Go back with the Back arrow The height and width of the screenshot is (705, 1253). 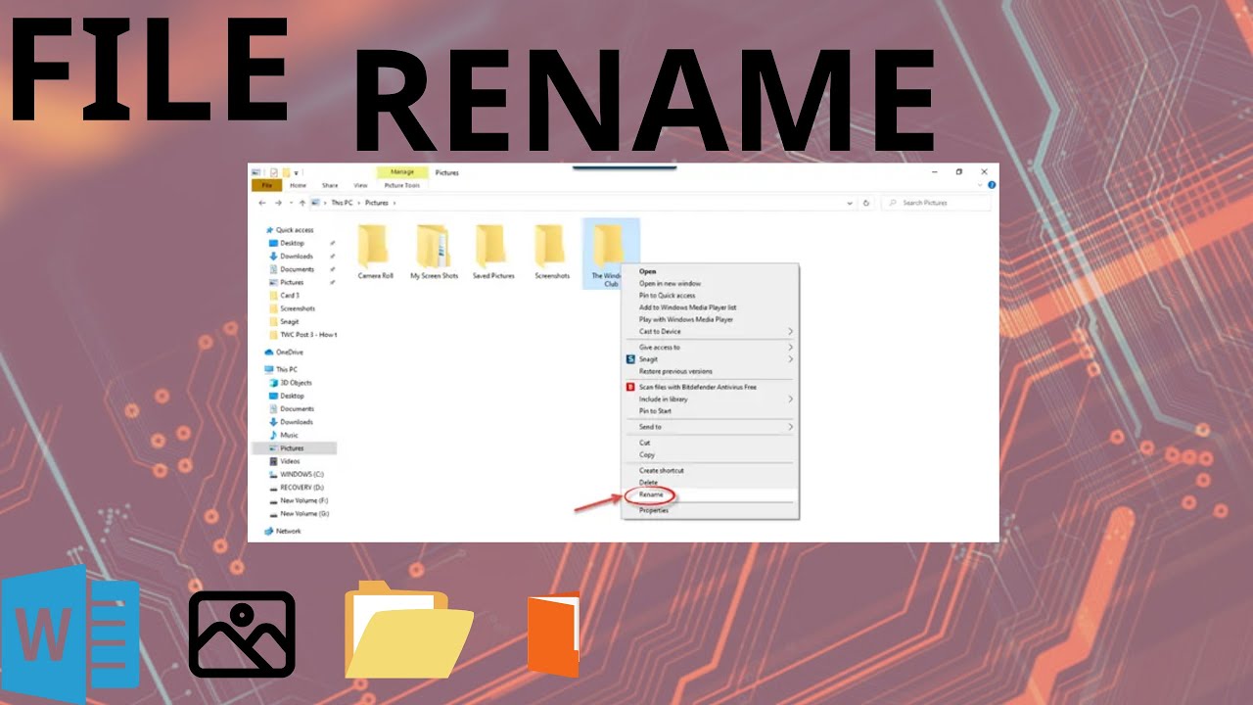pos(262,203)
